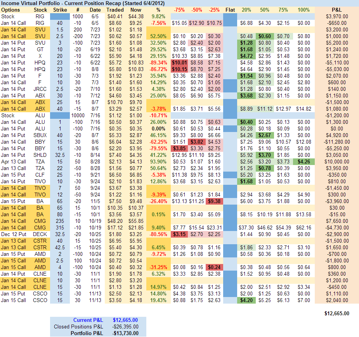Select the Closed Positions P&L label
This screenshot has height=337, width=359.
pyautogui.click(x=79, y=327)
